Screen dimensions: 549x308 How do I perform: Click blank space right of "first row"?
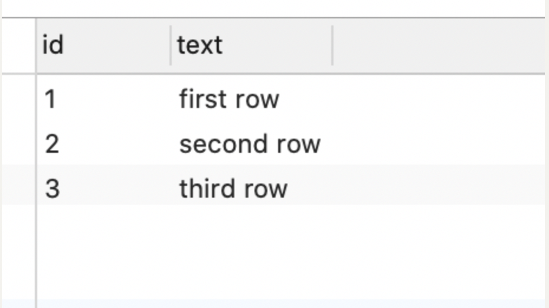click(439, 99)
